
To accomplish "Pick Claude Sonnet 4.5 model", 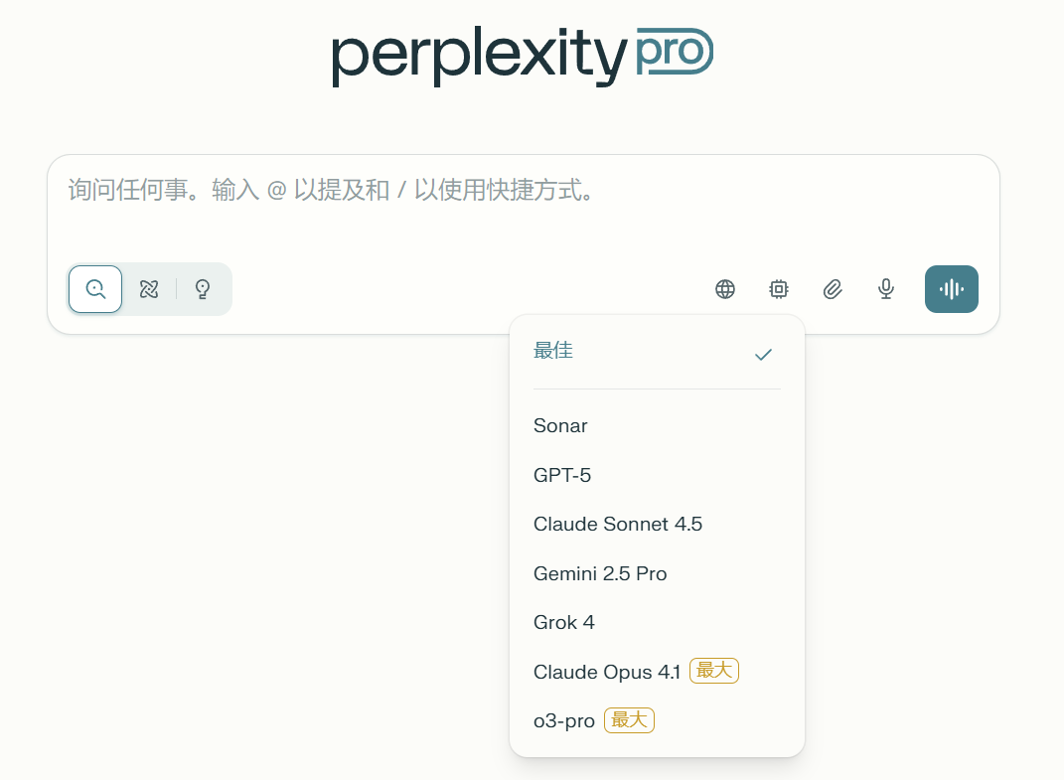I will tap(618, 524).
